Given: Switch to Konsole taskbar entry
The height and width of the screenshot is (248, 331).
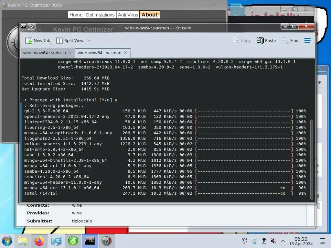Looking at the screenshot, I should (x=90, y=241).
